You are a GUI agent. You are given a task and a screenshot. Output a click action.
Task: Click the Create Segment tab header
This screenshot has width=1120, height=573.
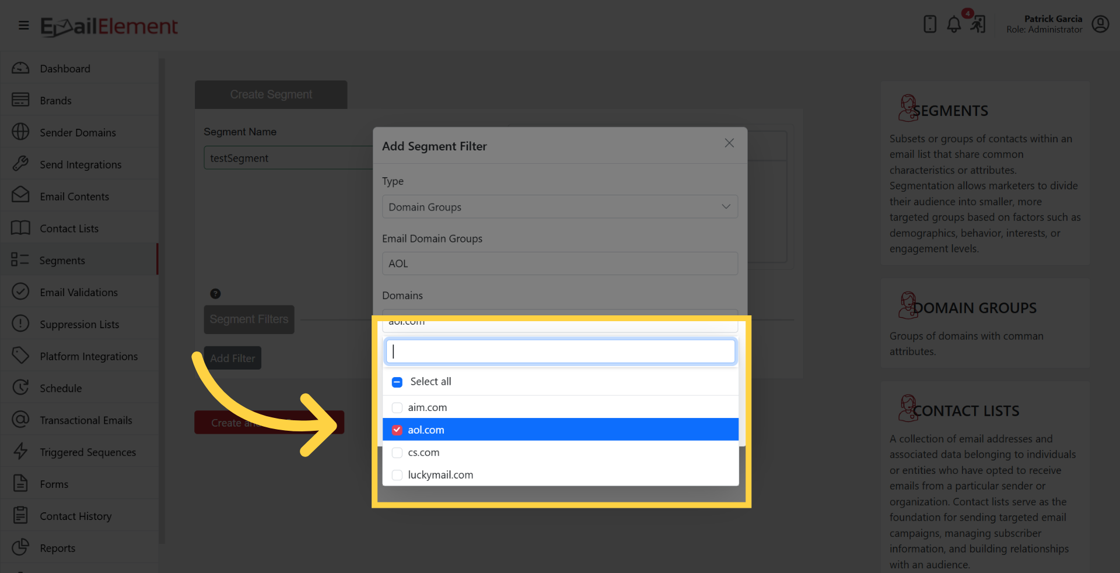pyautogui.click(x=271, y=94)
